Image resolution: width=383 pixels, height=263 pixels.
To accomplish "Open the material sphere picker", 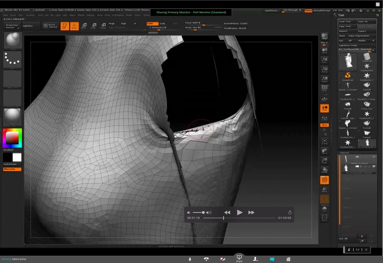I will click(x=12, y=117).
